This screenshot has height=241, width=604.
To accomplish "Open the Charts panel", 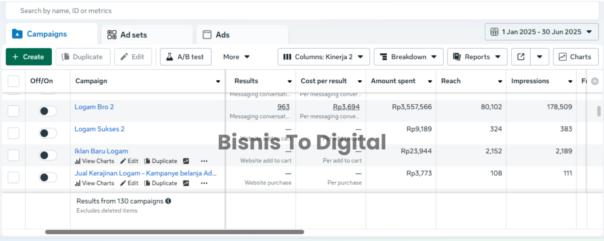I will (x=575, y=57).
